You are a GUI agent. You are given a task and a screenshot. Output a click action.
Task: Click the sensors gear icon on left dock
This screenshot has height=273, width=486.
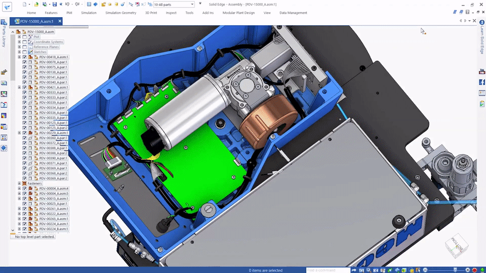click(4, 148)
